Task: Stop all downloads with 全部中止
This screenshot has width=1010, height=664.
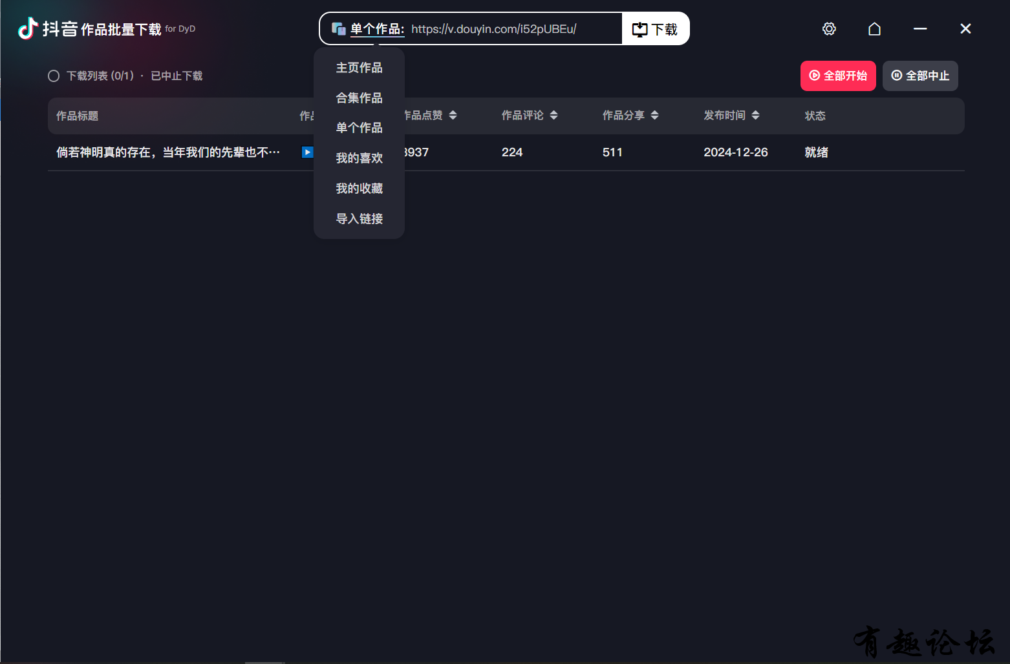Action: click(920, 76)
